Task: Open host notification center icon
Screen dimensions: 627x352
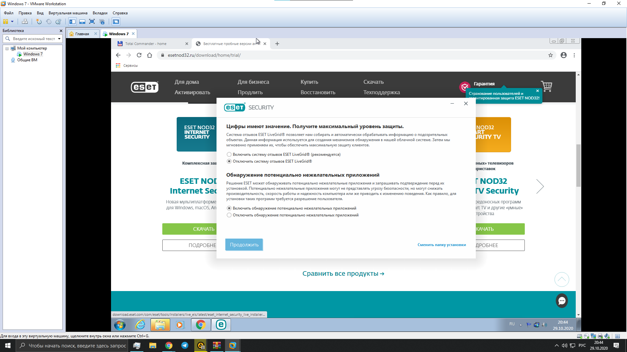Action: tap(616, 345)
